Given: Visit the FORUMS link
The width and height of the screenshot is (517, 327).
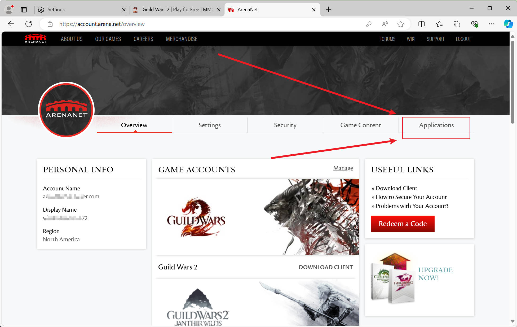Looking at the screenshot, I should [x=387, y=39].
